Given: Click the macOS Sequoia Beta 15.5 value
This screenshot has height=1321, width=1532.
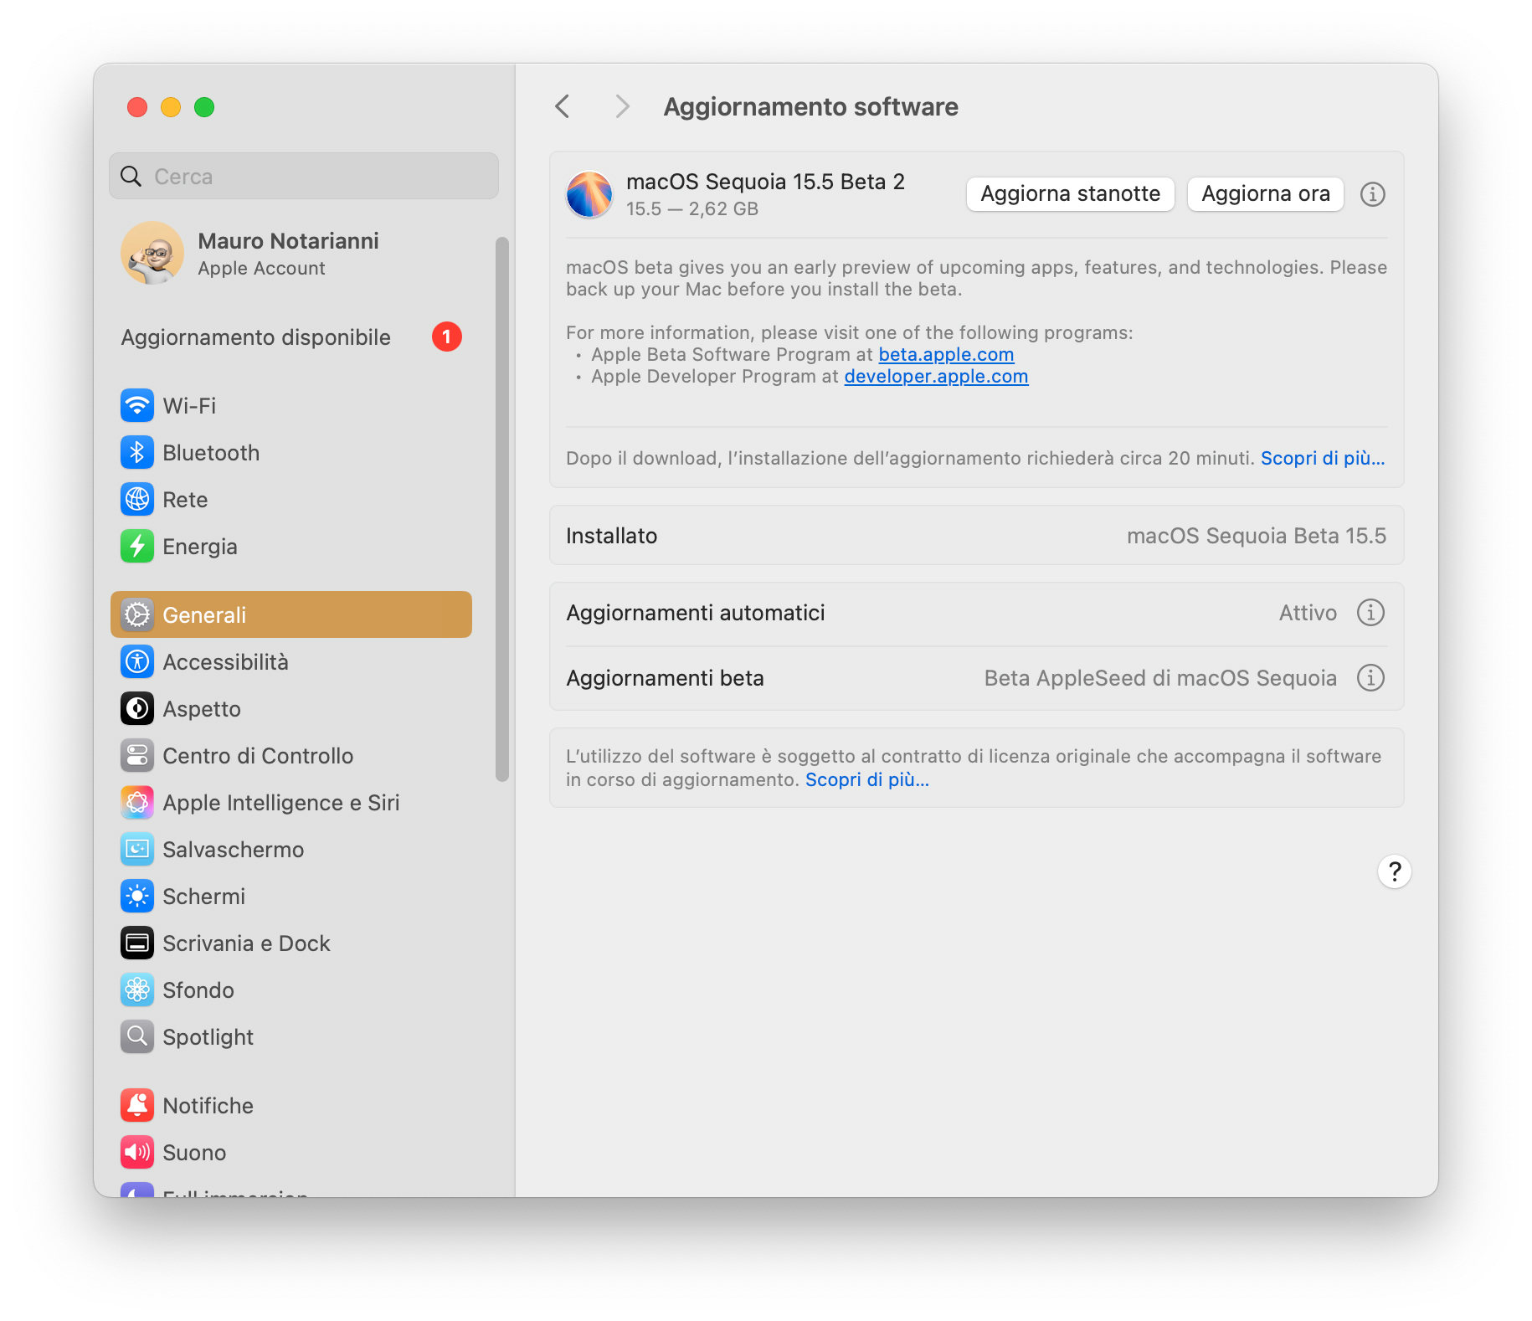Looking at the screenshot, I should coord(1257,536).
